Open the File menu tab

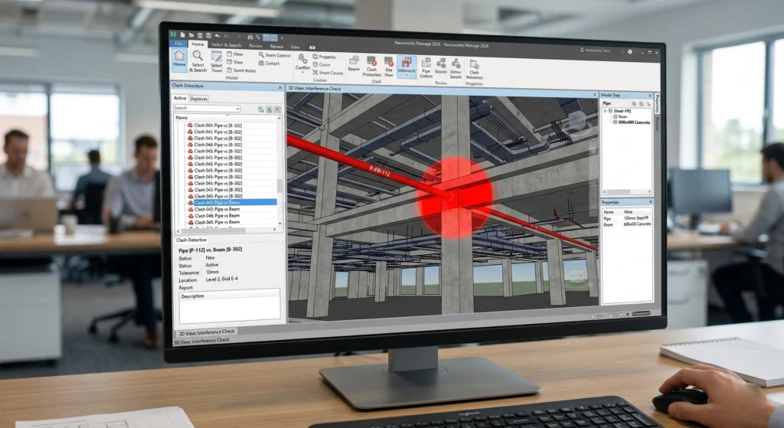pos(178,44)
